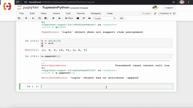Restart the kernel icon

tap(84, 18)
